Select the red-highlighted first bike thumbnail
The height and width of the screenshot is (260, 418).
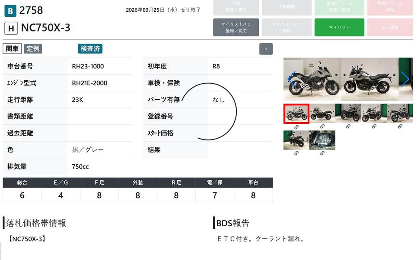click(x=296, y=114)
